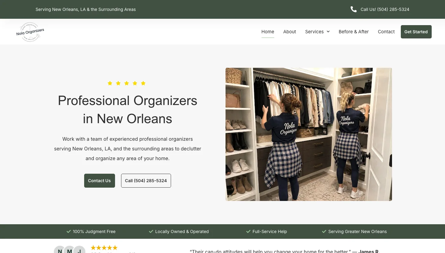Click the Call Us! (504) 285-5324 link
The width and height of the screenshot is (445, 253).
coord(385,9)
